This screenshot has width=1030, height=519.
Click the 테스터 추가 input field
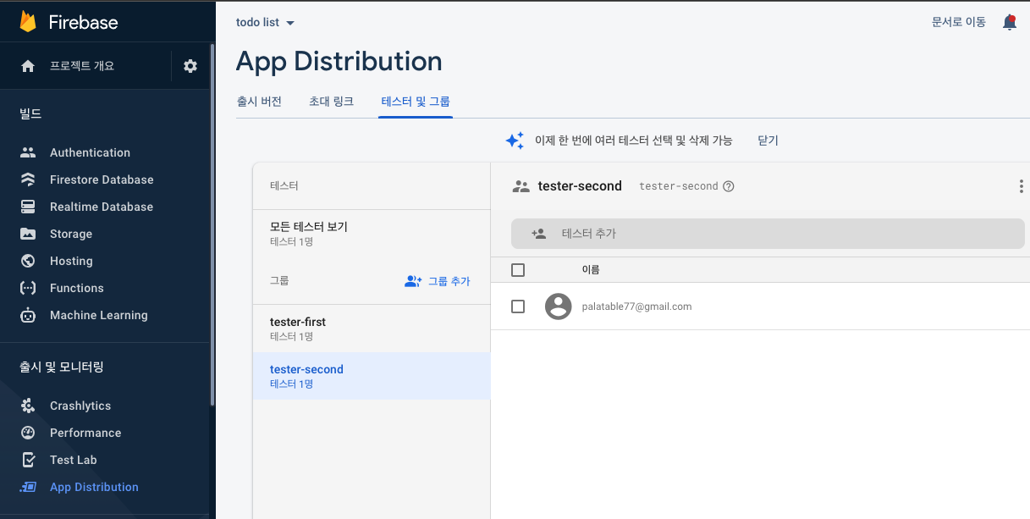[768, 234]
